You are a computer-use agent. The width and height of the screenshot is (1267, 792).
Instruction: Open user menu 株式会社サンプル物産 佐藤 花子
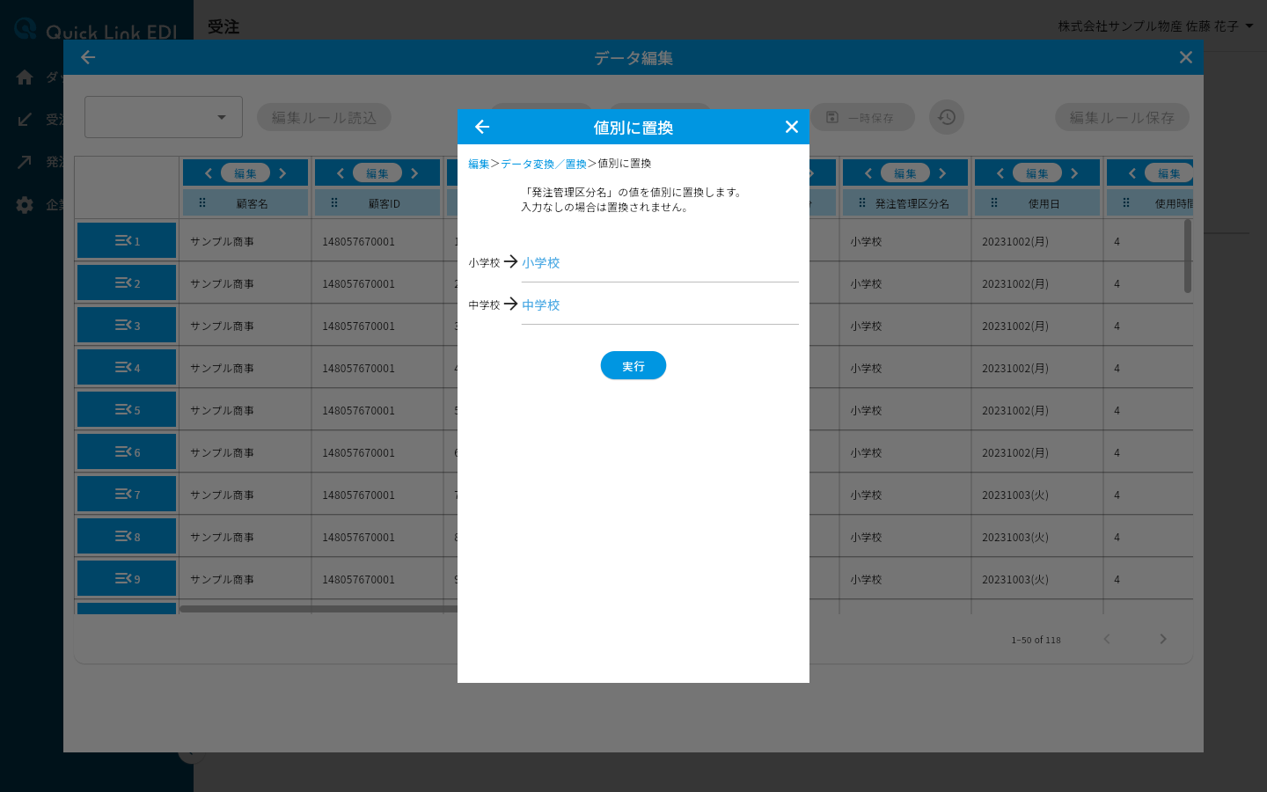tap(1155, 26)
